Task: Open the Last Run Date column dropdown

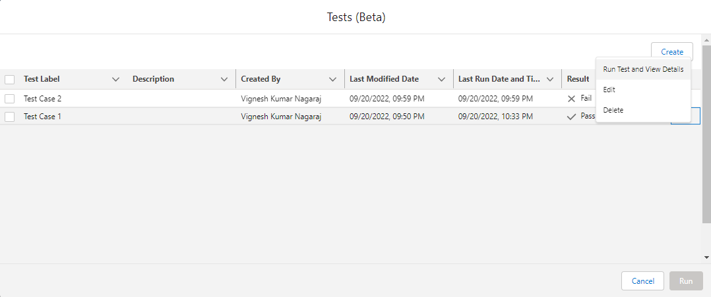Action: 550,80
